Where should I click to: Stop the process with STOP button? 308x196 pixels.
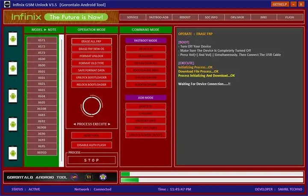coord(92,160)
